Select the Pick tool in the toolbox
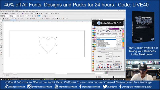The height and width of the screenshot is (90, 160). click(x=1, y=20)
